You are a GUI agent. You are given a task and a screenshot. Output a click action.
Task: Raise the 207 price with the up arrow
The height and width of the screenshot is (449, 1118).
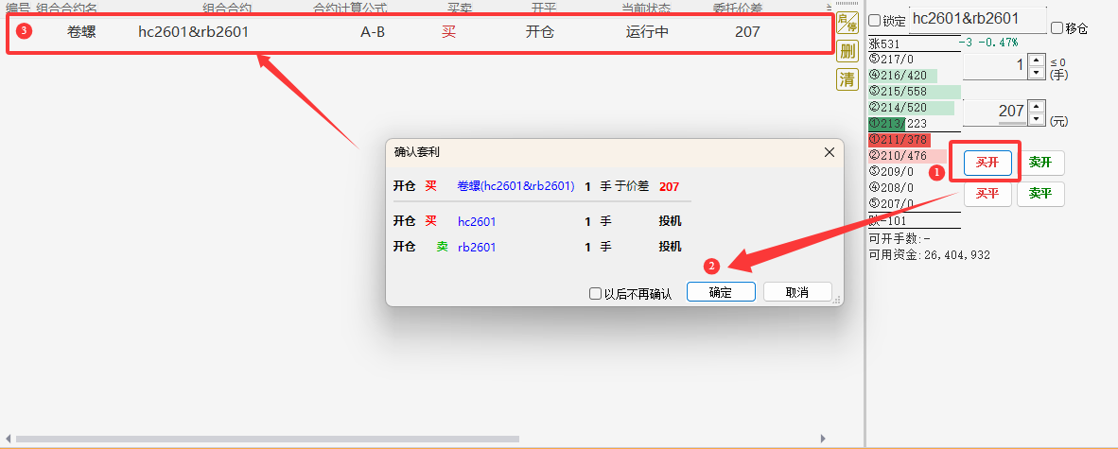click(x=1036, y=106)
